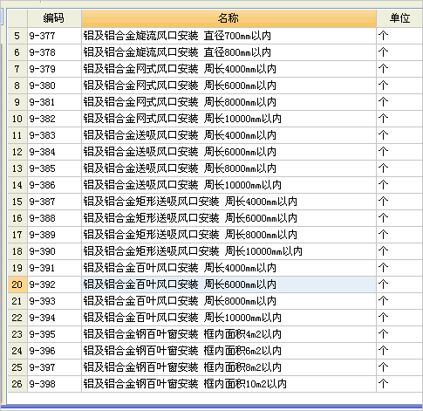The image size is (423, 411).
Task: Select 铝及铝合金网式风口安装 周长4000mm以内
Action: point(229,69)
